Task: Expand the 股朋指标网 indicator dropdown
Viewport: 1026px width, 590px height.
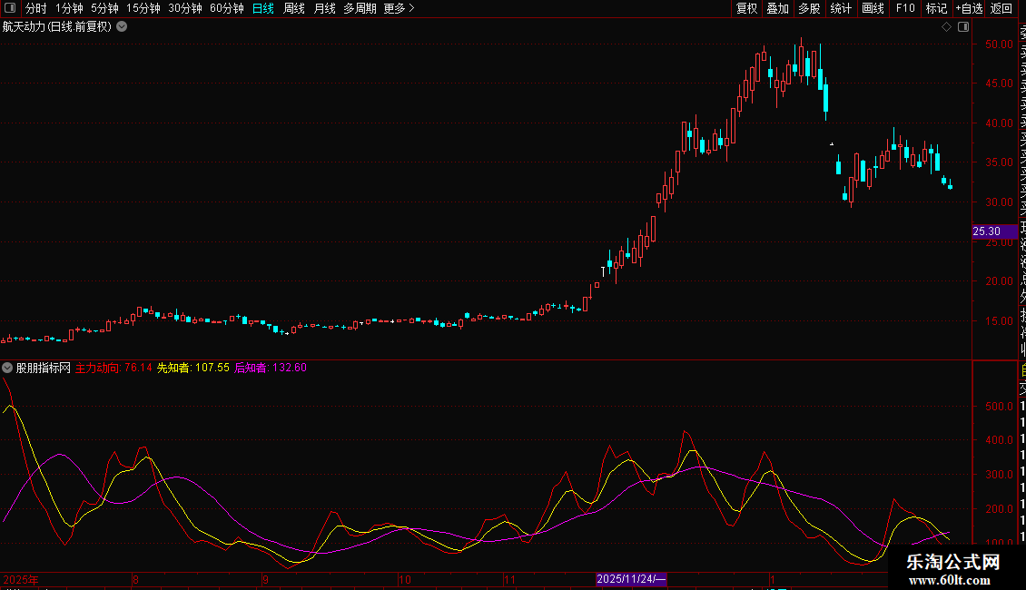Action: tap(7, 368)
